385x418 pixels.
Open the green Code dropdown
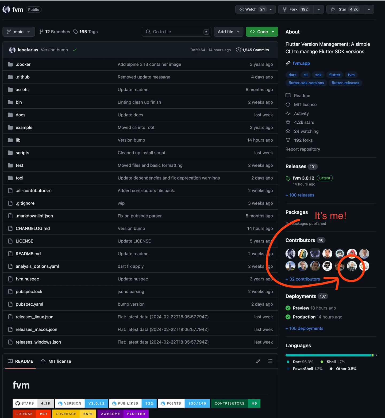[x=262, y=32]
